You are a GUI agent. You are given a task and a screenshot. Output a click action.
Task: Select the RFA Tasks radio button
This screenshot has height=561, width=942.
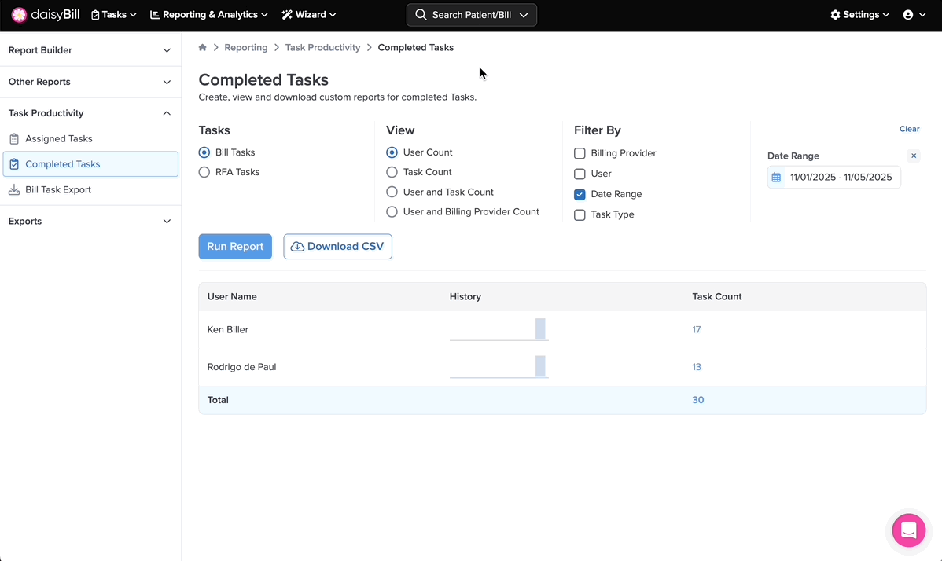click(x=204, y=172)
